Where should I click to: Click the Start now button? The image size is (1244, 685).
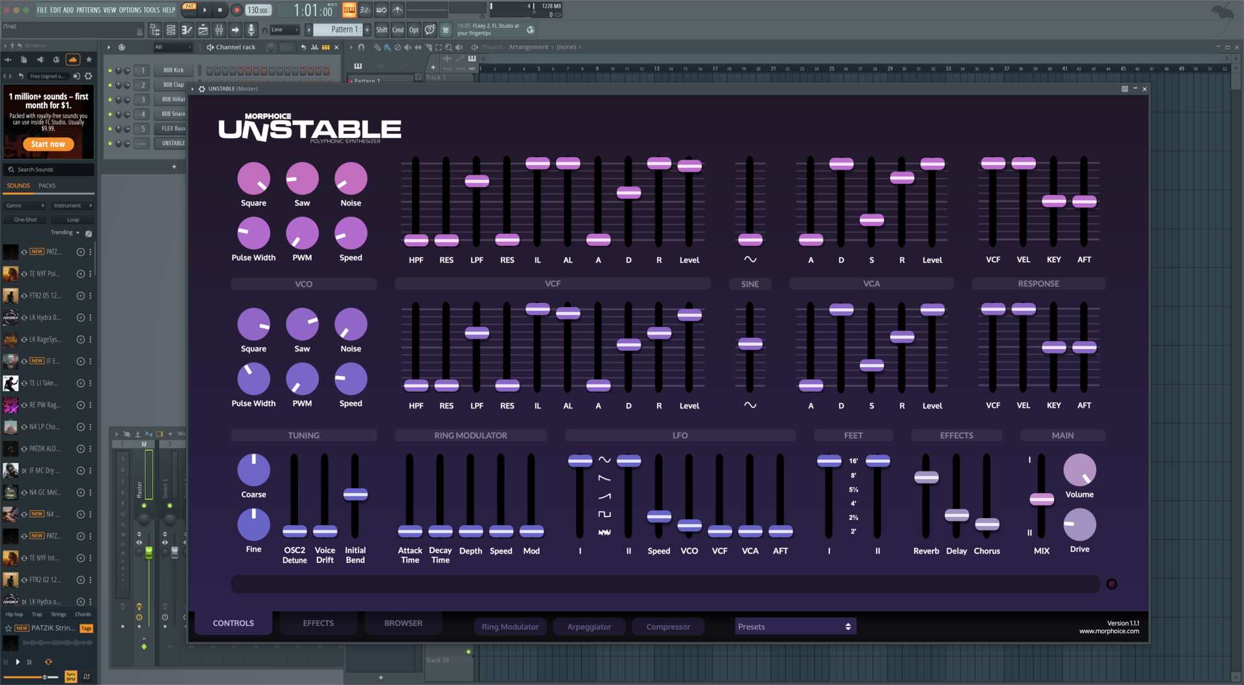pyautogui.click(x=49, y=144)
